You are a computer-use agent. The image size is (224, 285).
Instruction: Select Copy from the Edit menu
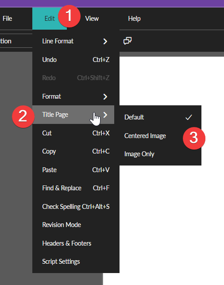click(x=76, y=151)
